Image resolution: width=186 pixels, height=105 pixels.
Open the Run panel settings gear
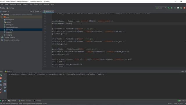pyautogui.click(x=182, y=71)
